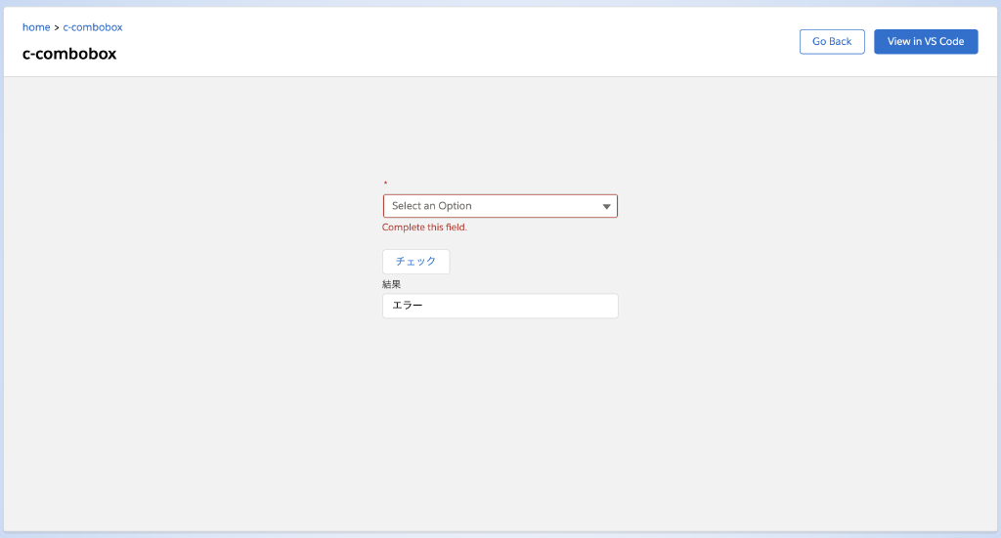Open the Select an Option combobox
The width and height of the screenshot is (1001, 538).
pyautogui.click(x=500, y=206)
